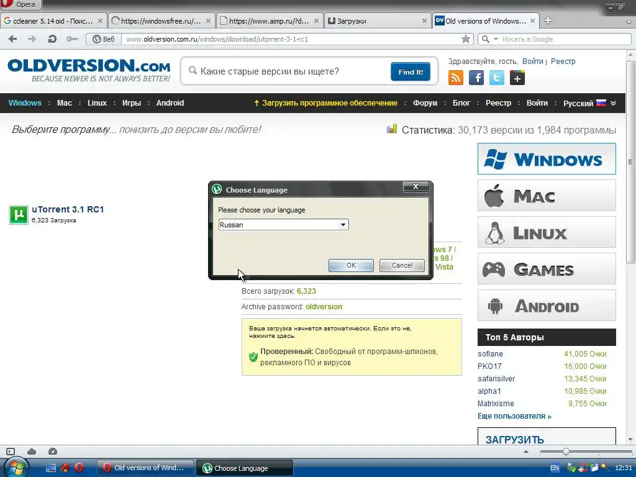Select the Android nav menu item

(170, 103)
